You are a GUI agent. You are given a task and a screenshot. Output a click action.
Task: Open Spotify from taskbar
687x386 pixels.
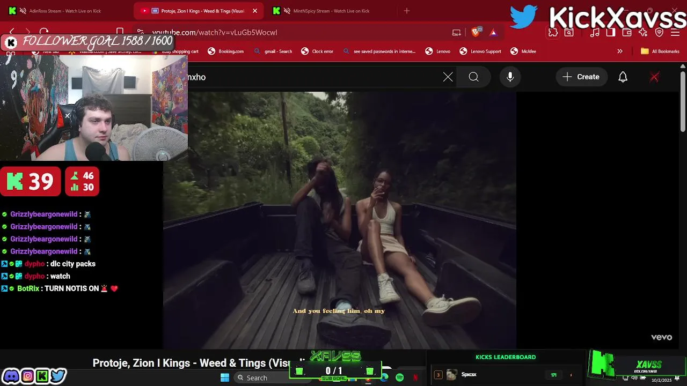click(400, 378)
